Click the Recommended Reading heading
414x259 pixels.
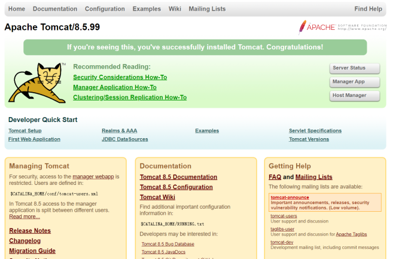pyautogui.click(x=112, y=66)
